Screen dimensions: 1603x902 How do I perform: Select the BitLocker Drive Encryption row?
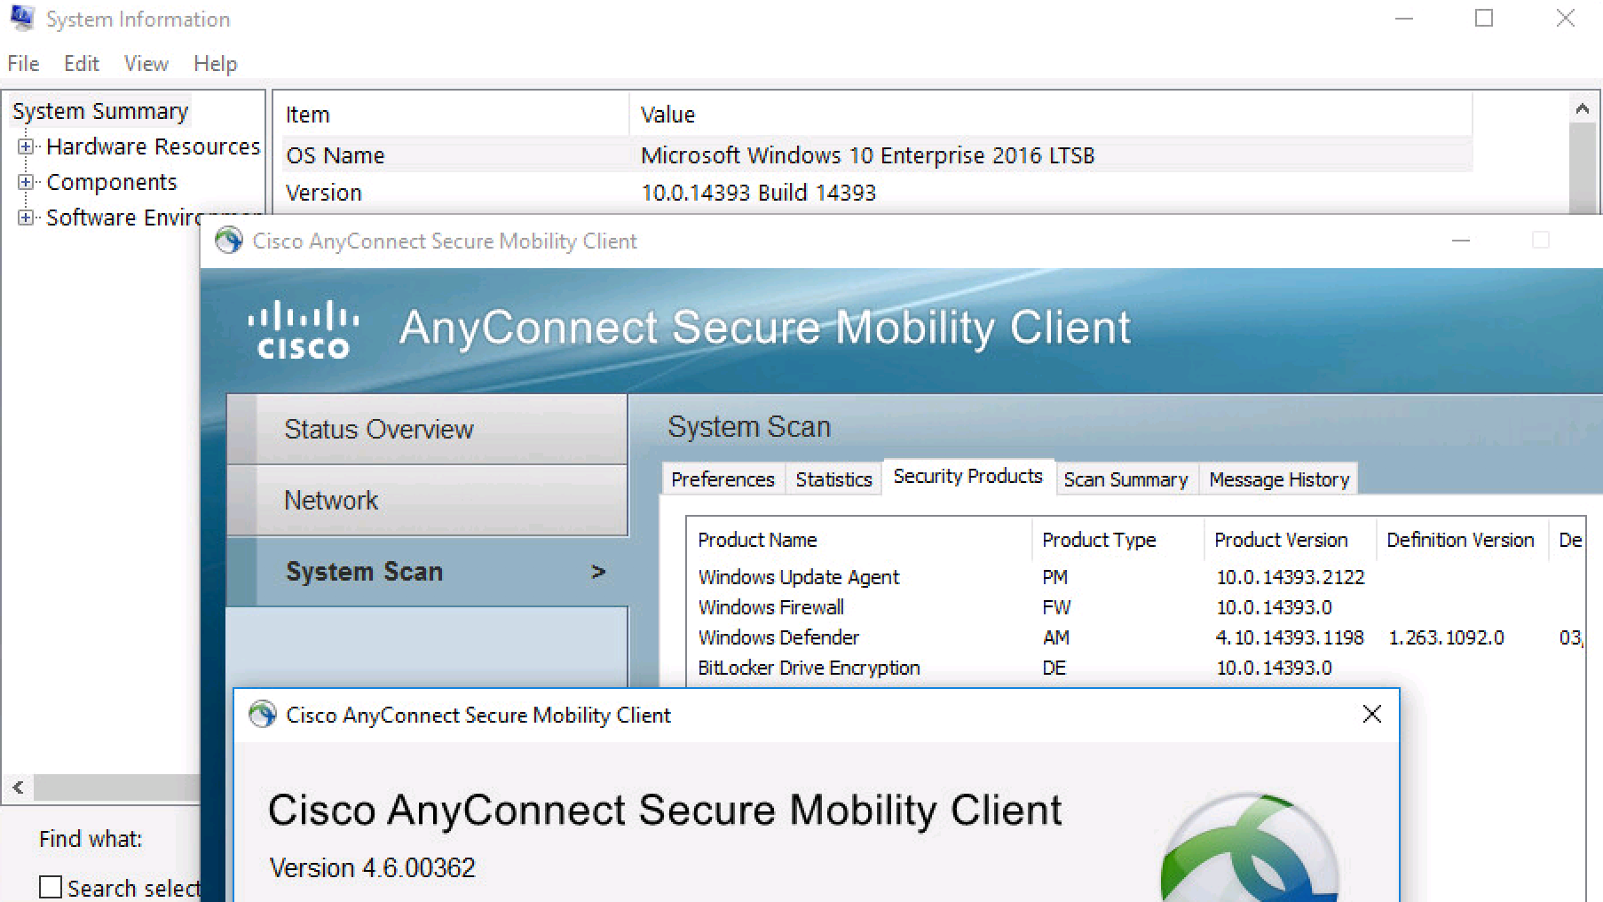pos(1136,668)
